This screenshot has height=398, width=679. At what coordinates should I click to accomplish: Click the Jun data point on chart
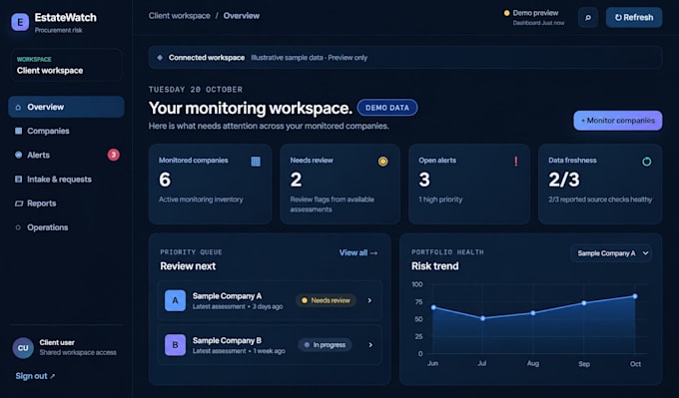click(433, 307)
